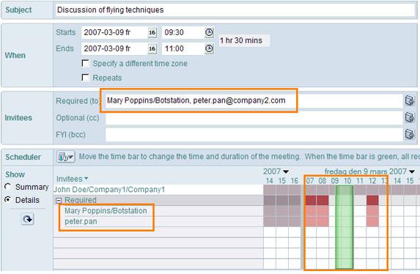Click the FYI (bcc) field
420x274 pixels.
[254, 135]
